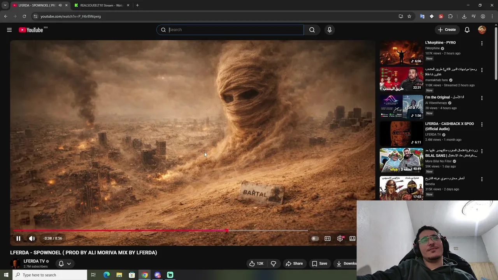Open LFERDA - CASHBACK X SPOO title
This screenshot has width=498, height=280.
449,126
